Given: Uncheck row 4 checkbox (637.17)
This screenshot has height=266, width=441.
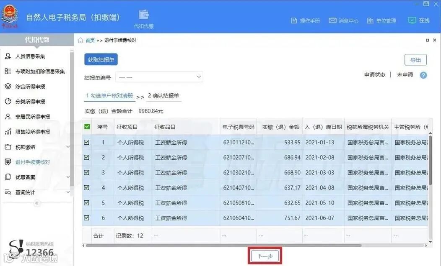Looking at the screenshot, I should [x=87, y=188].
